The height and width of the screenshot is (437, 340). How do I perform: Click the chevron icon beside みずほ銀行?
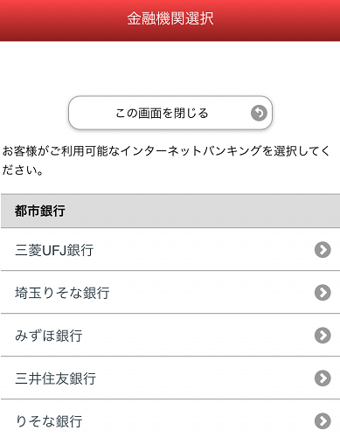pos(323,335)
